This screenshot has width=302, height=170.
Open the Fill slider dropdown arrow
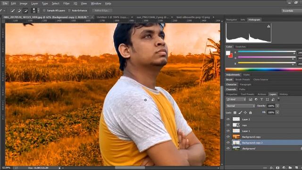point(277,112)
